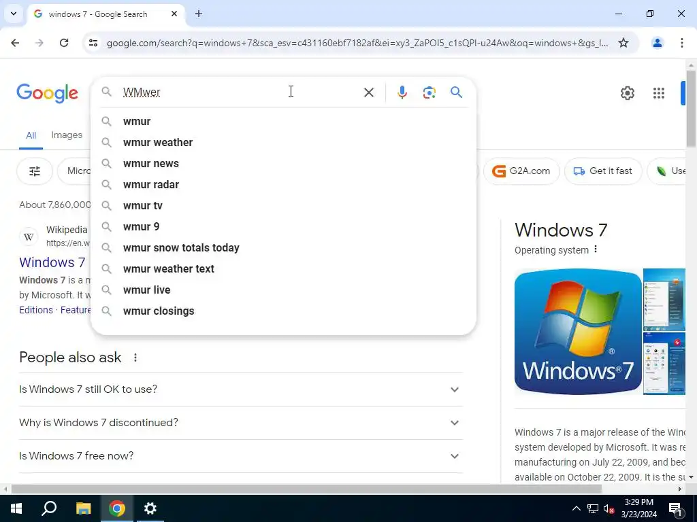Click the Chrome forward arrow button
Image resolution: width=697 pixels, height=522 pixels.
coord(39,43)
